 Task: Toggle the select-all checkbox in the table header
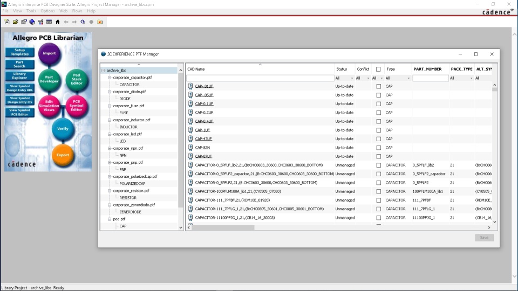pyautogui.click(x=378, y=69)
